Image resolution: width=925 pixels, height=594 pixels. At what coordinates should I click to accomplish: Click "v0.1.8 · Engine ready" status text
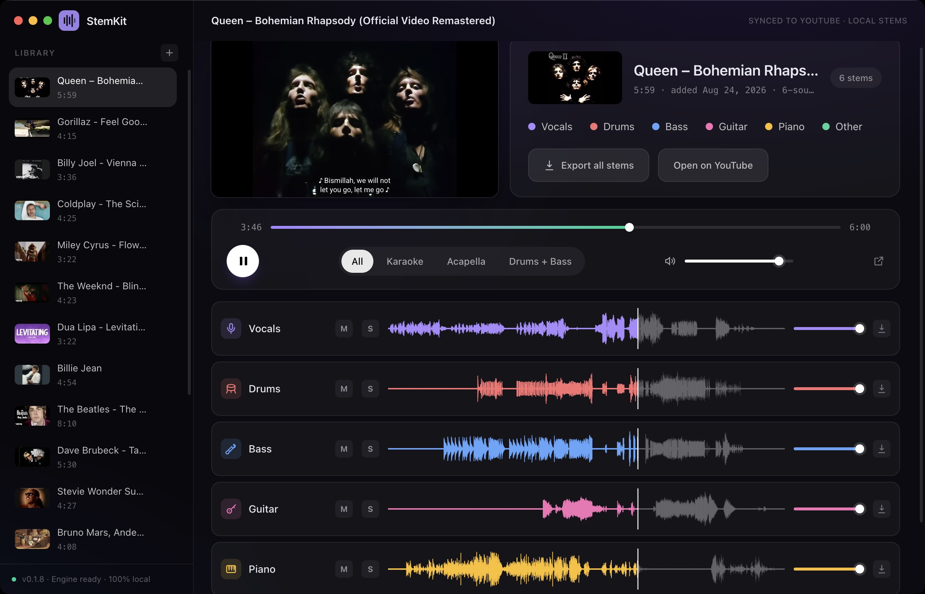(86, 579)
